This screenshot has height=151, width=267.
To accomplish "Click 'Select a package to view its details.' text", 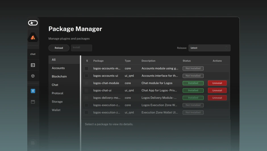I will coord(109,124).
